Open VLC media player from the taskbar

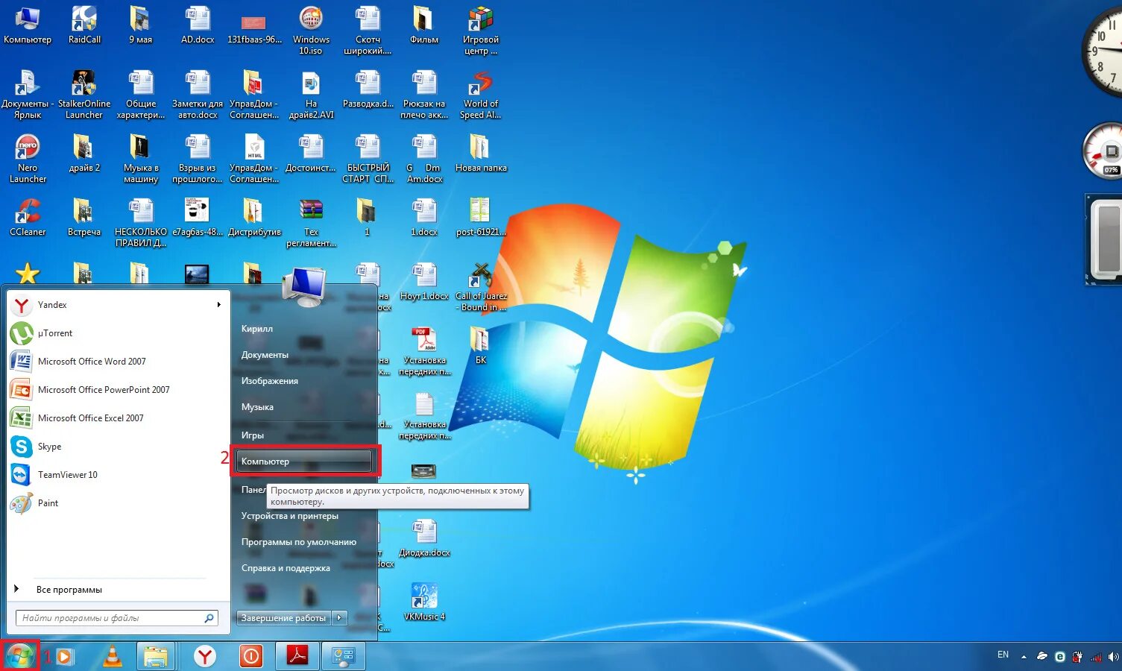pos(112,656)
